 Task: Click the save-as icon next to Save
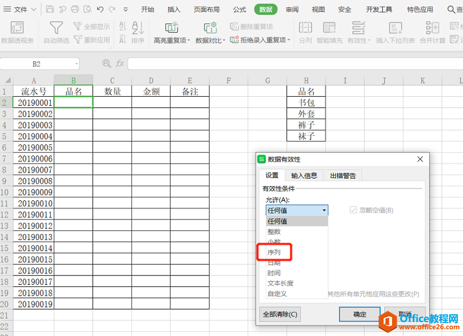tap(63, 9)
